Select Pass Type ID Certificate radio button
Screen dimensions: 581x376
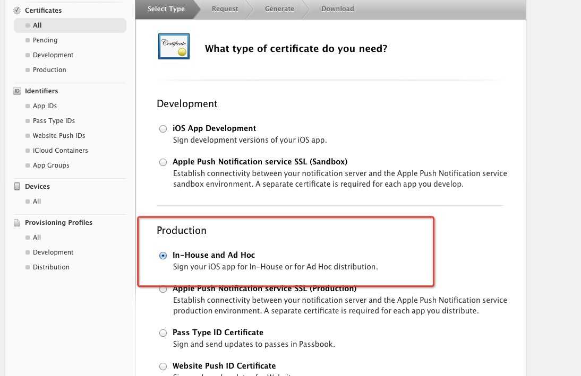(x=163, y=333)
